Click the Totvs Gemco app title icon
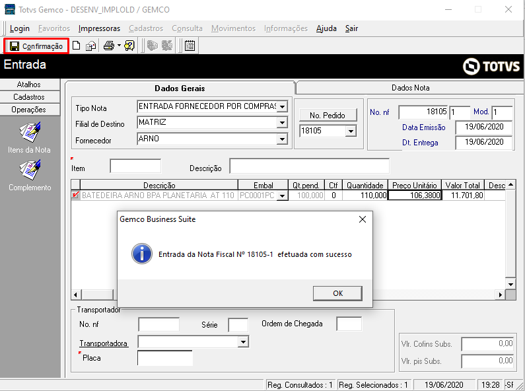Image resolution: width=525 pixels, height=391 pixels. [x=10, y=9]
